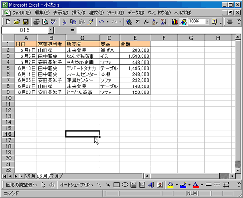This screenshot has width=243, height=198.
Task: Toggle the Center alignment button
Action: 229,22
